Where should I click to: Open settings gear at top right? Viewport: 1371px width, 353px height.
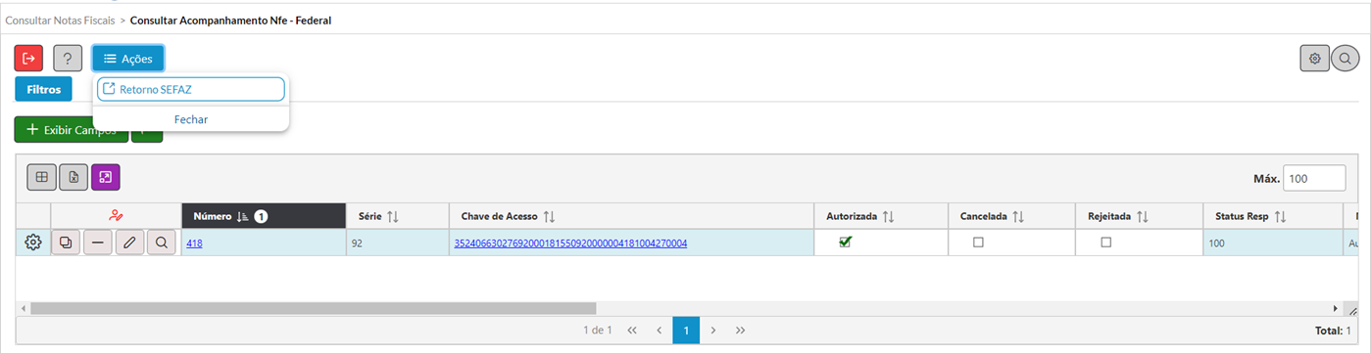tap(1315, 59)
